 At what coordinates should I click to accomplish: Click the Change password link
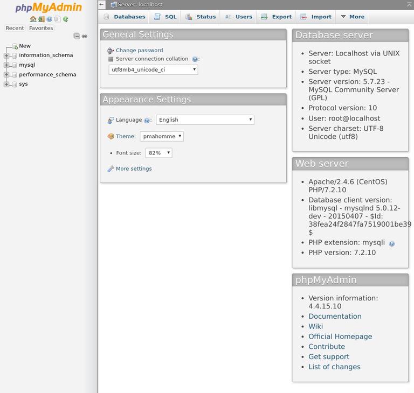[x=139, y=50]
